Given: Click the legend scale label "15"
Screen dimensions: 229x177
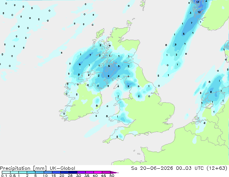Looking at the screenshot, I should click(53, 176).
